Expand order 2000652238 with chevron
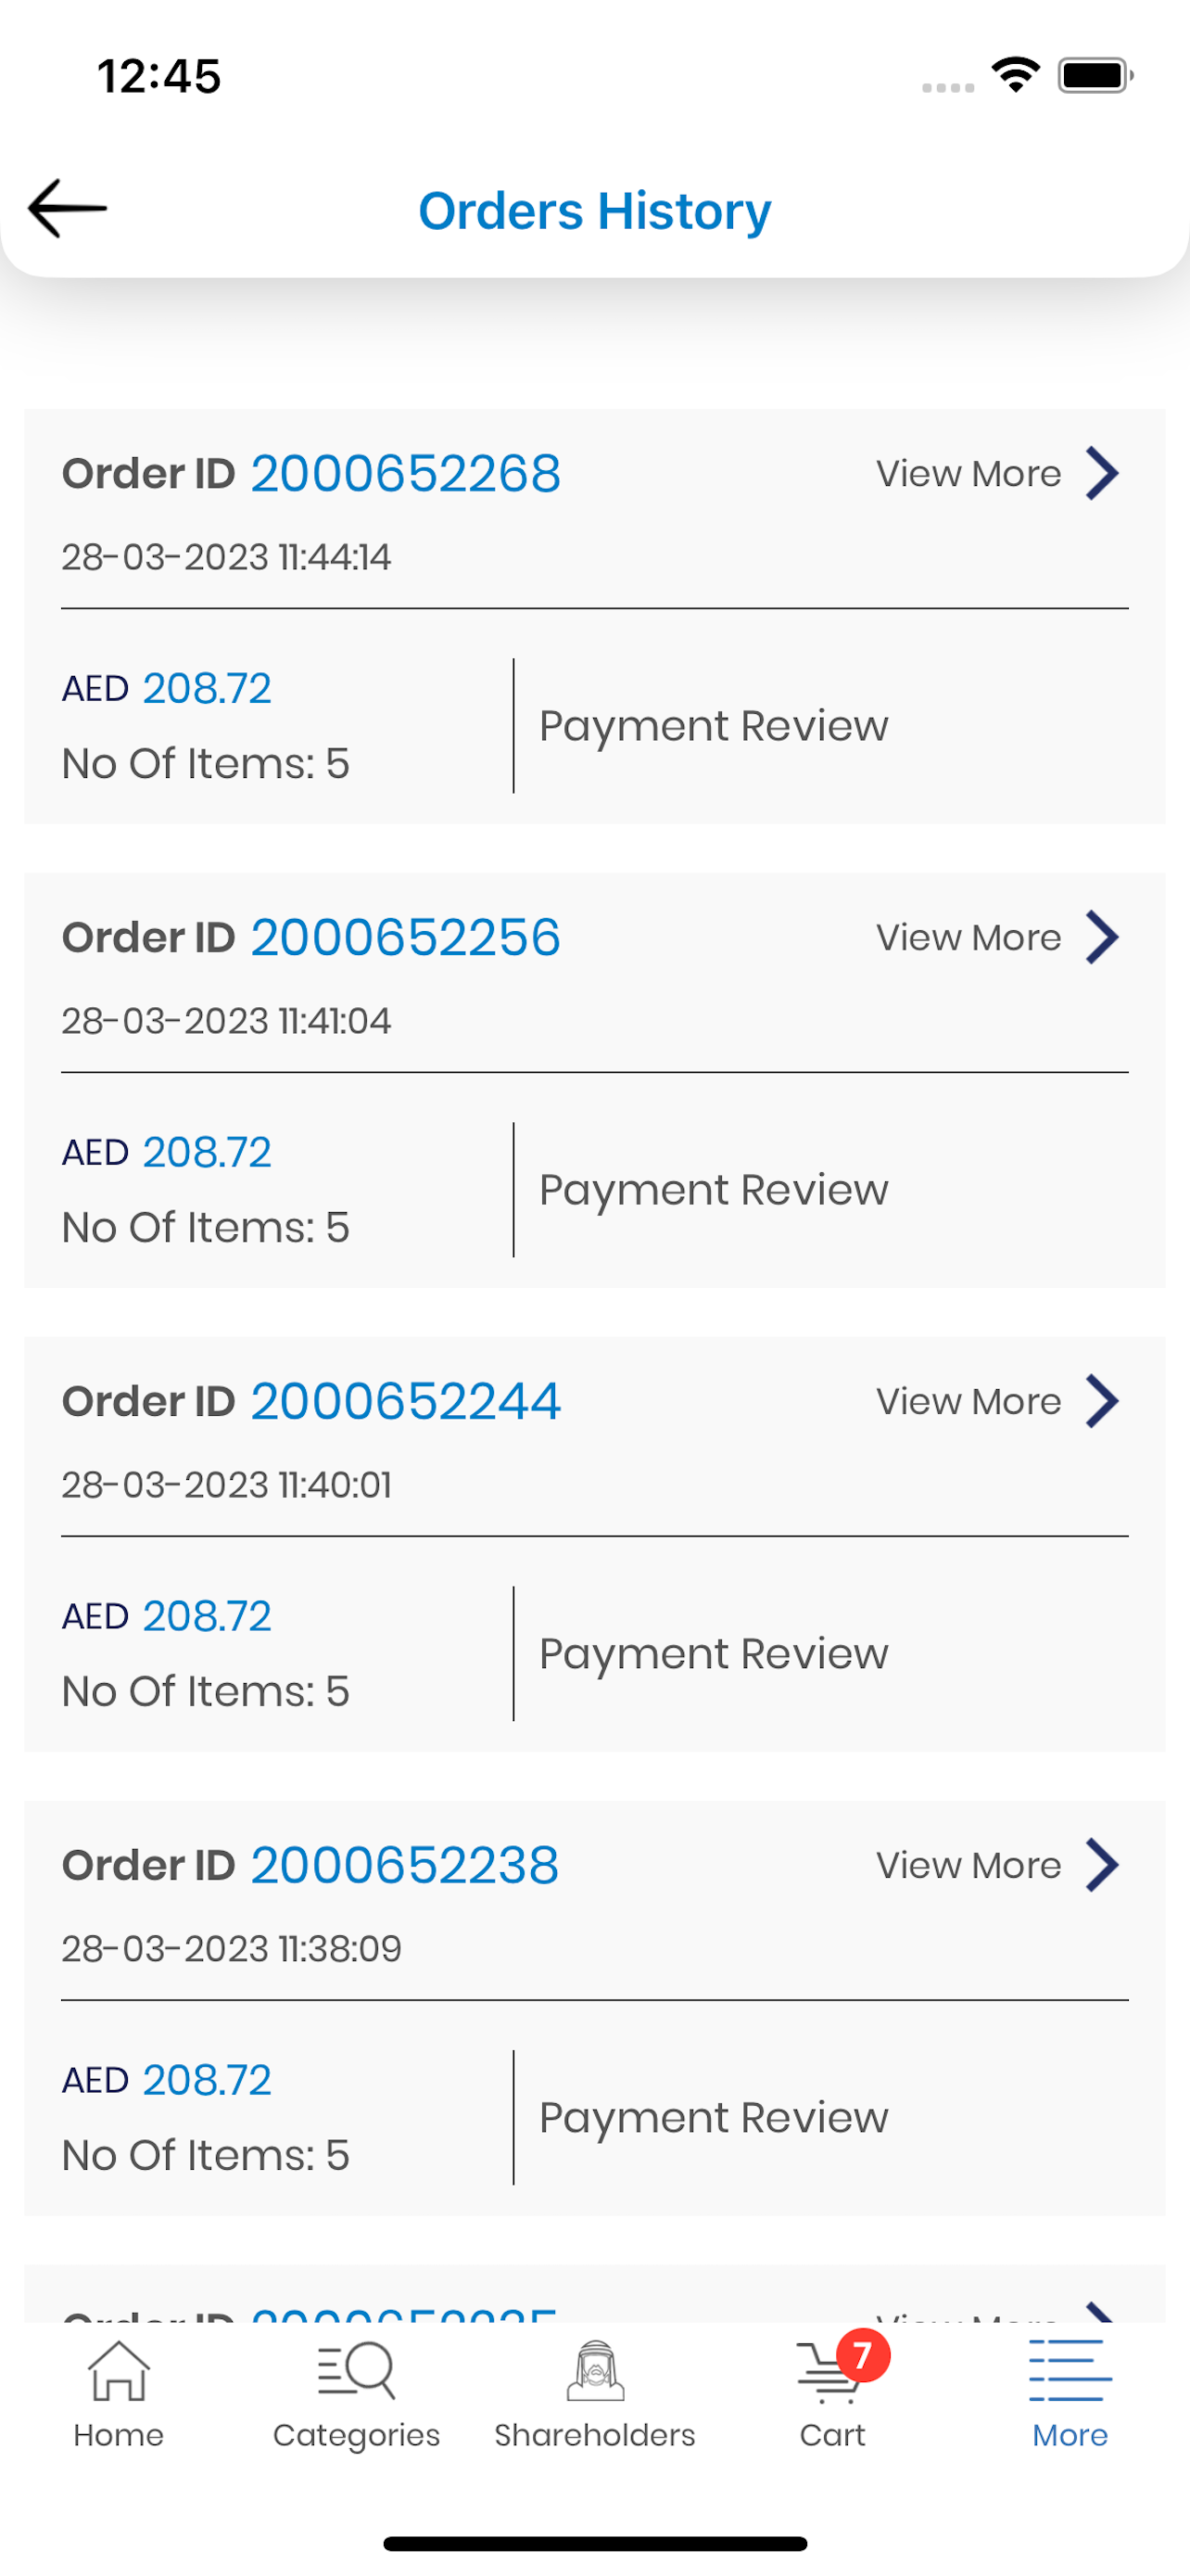 [x=1102, y=1865]
